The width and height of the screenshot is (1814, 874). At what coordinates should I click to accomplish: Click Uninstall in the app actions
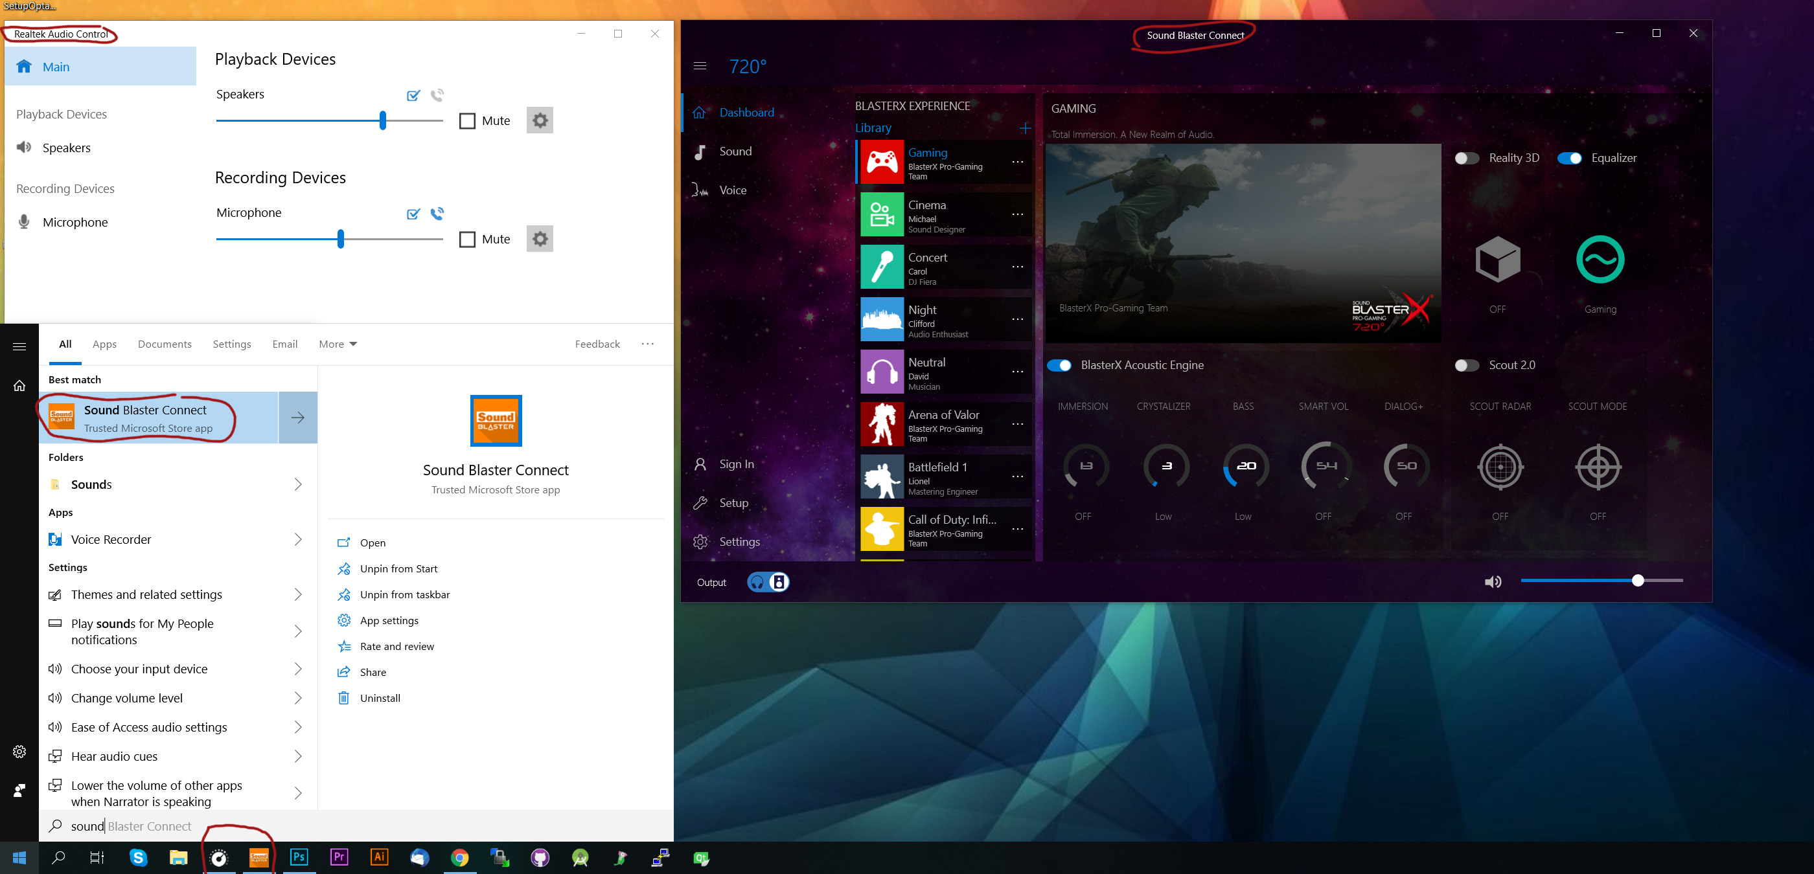(380, 698)
